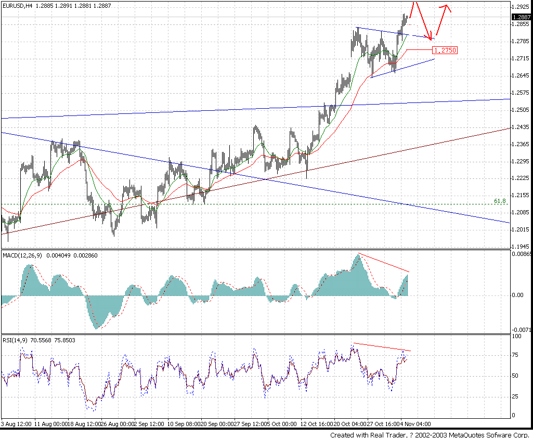This screenshot has height=438, width=533.
Task: Click the 1.2435 price axis value
Action: (522, 127)
